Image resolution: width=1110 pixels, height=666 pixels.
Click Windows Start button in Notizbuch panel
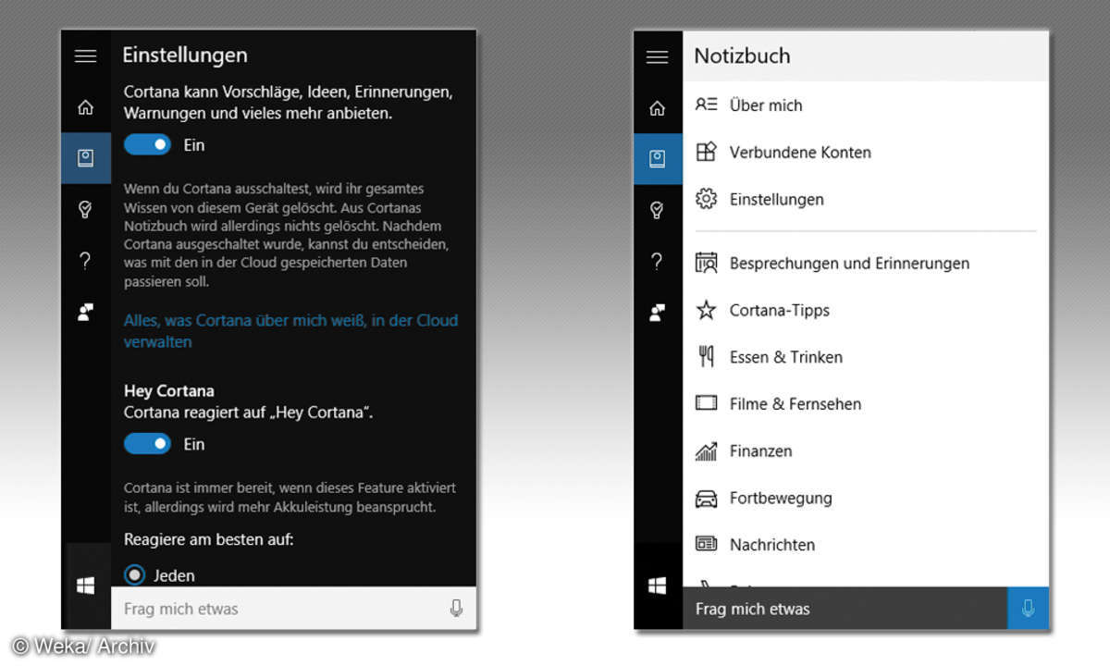click(658, 586)
